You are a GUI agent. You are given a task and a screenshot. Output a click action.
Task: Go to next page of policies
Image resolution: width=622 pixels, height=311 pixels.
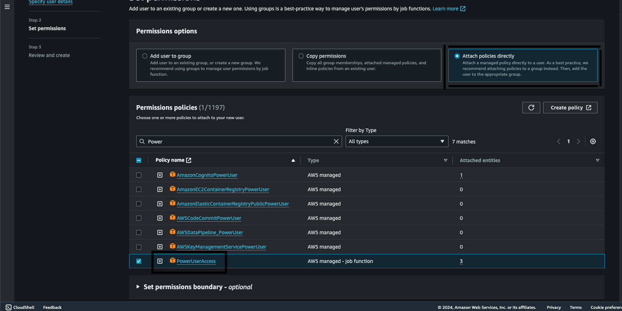(578, 141)
